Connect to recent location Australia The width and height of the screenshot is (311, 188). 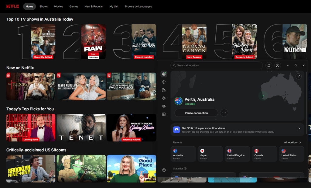click(183, 154)
